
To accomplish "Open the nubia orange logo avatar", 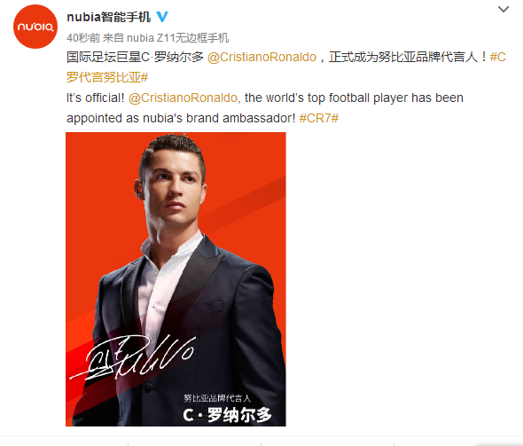I will pyautogui.click(x=35, y=27).
